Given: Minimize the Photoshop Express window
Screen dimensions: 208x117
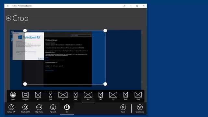Looking at the screenshot, I should tap(131, 6).
